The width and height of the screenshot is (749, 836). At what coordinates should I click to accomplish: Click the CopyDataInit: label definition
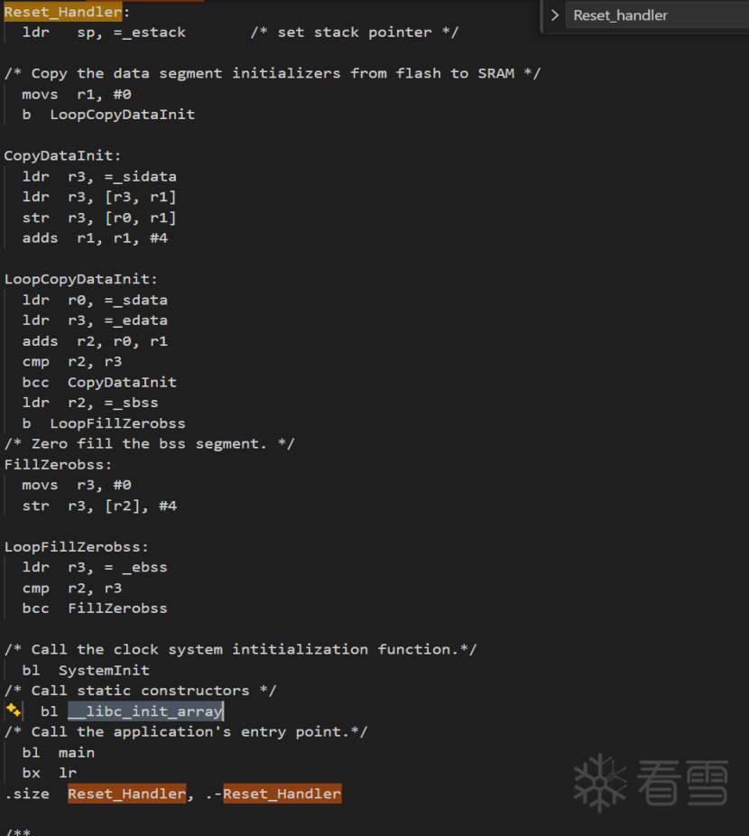tap(62, 155)
